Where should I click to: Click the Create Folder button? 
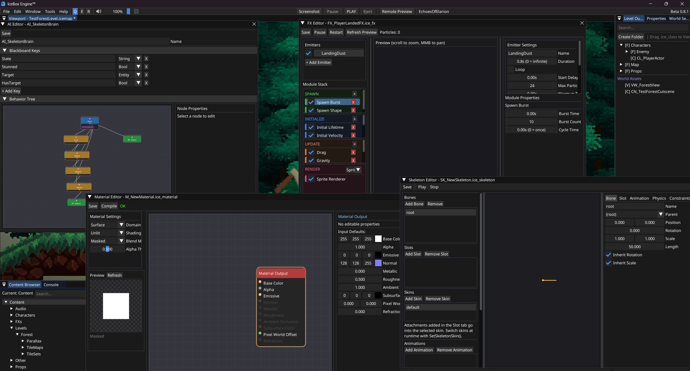pos(631,37)
